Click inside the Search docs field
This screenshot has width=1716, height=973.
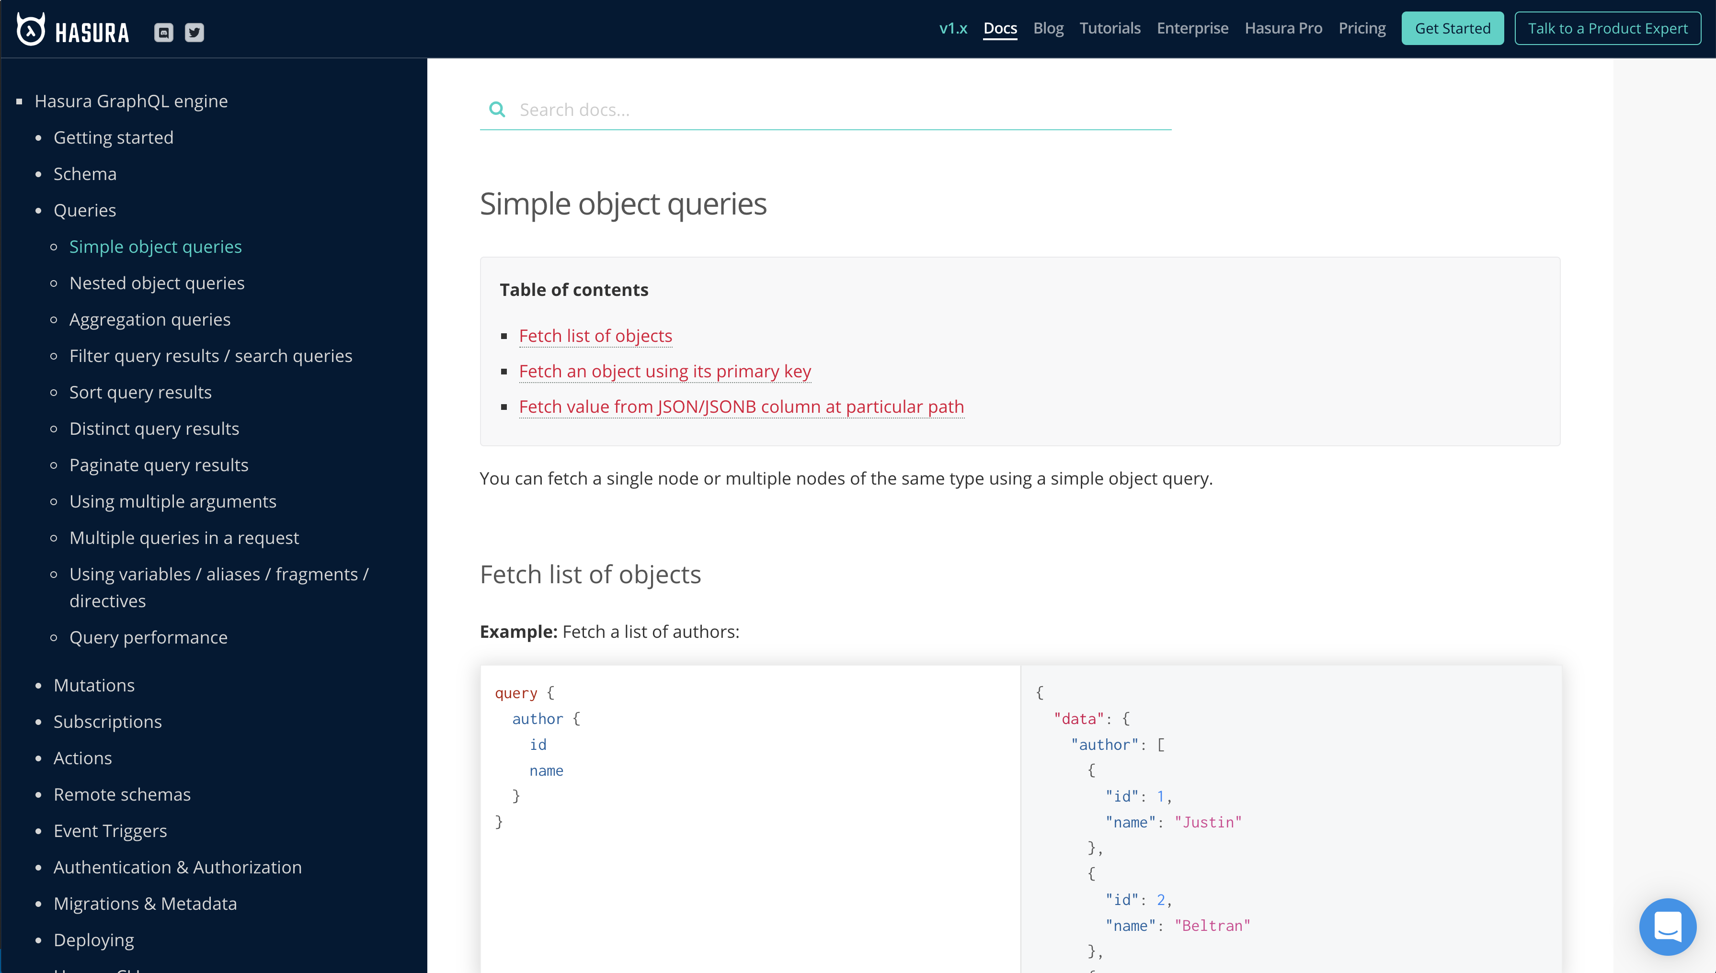click(735, 109)
